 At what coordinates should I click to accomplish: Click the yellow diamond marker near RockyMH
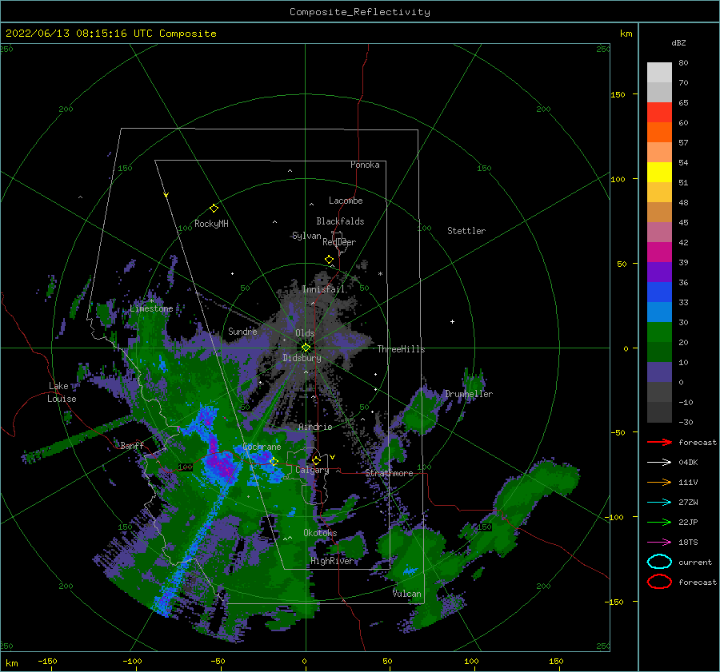point(214,209)
